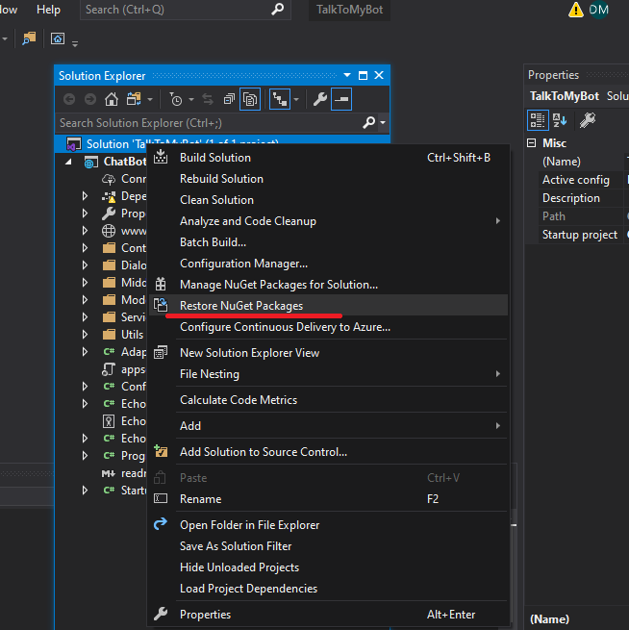Toggle the Preview Selected Items button
This screenshot has width=629, height=630.
tap(342, 99)
